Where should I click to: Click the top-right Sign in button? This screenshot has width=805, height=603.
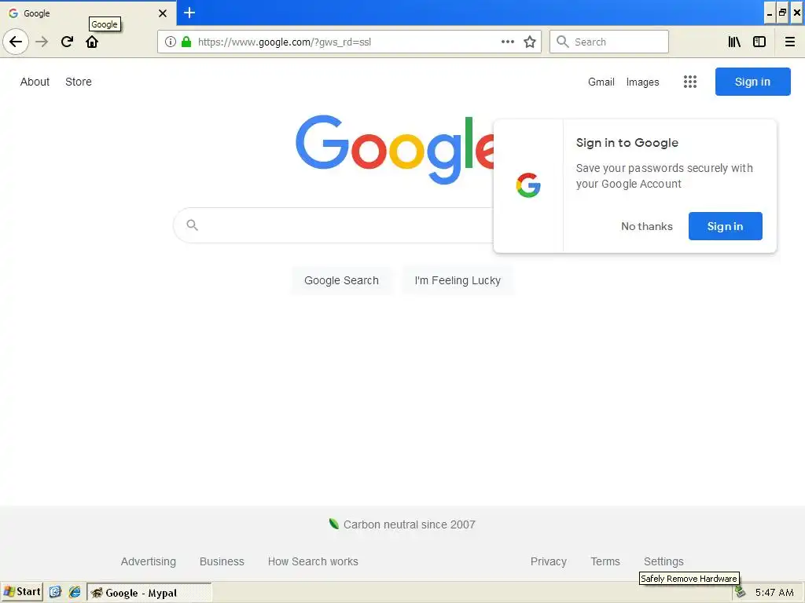752,82
